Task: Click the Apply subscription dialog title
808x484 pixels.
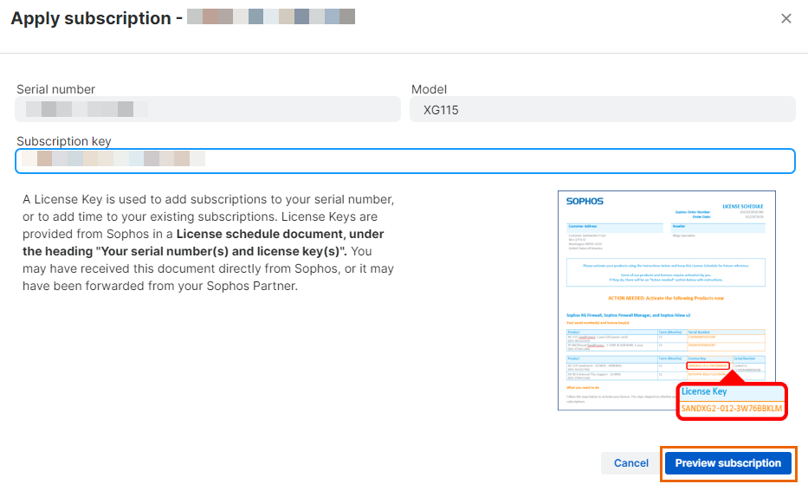Action: pos(91,19)
